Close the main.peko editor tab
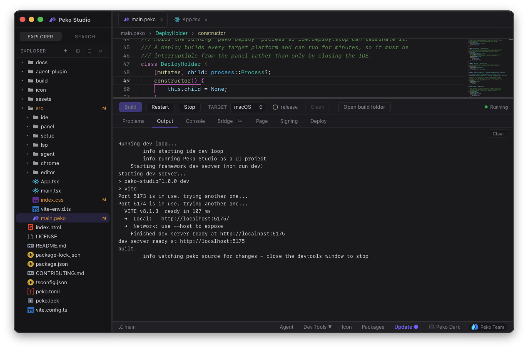Image resolution: width=528 pixels, height=350 pixels. [162, 20]
